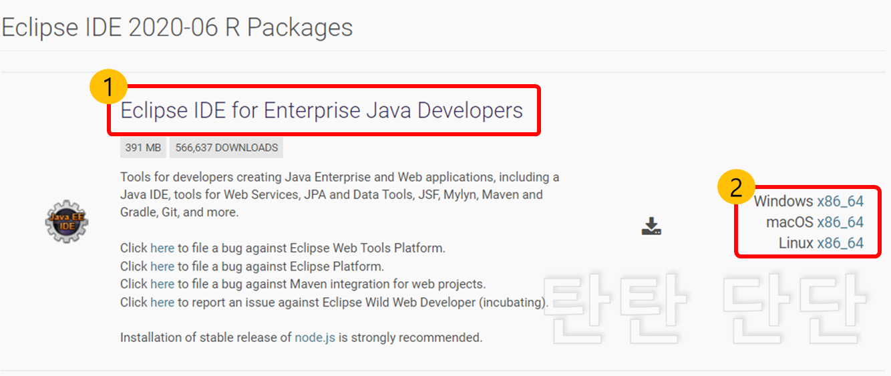Click 'here' for Wild Web Developer issue
The width and height of the screenshot is (891, 376).
coord(162,302)
